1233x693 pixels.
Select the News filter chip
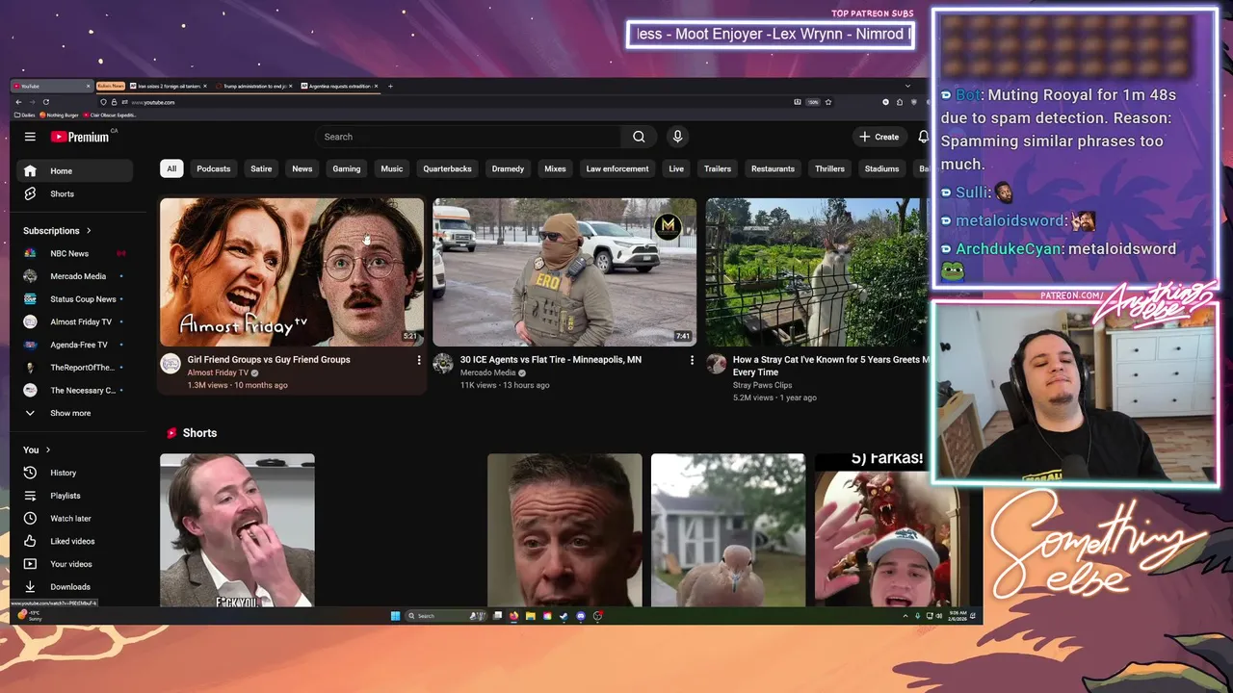tap(302, 168)
